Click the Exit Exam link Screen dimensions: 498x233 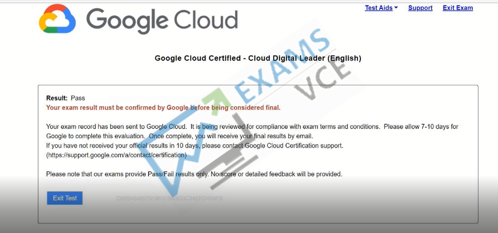[458, 8]
